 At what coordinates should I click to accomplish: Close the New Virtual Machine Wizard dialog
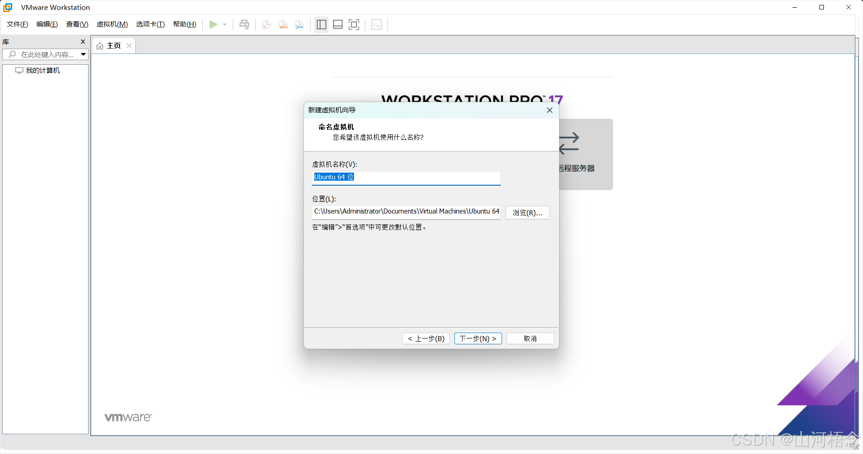click(x=550, y=110)
